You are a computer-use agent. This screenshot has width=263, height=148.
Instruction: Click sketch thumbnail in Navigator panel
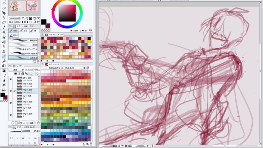tap(32, 6)
